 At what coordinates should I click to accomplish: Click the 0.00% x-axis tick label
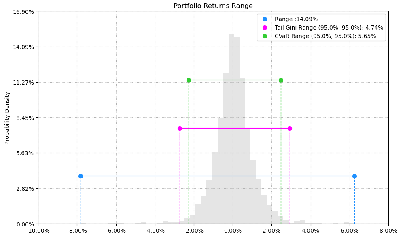point(233,231)
